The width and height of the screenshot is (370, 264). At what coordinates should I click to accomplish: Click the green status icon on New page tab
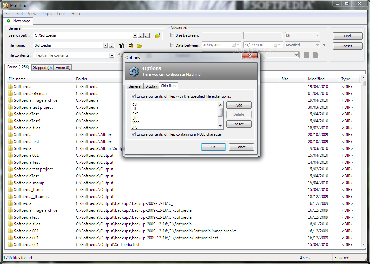coord(9,21)
